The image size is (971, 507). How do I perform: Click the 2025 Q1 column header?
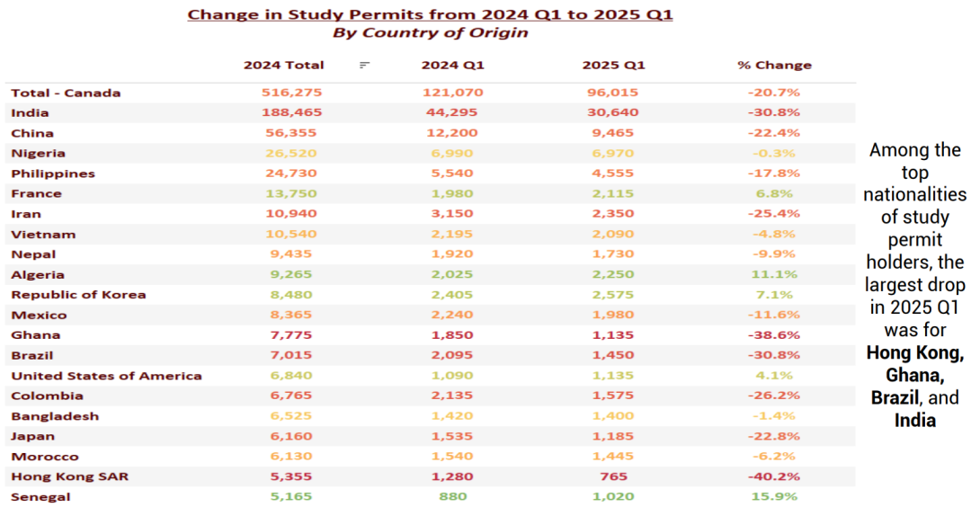pyautogui.click(x=613, y=65)
